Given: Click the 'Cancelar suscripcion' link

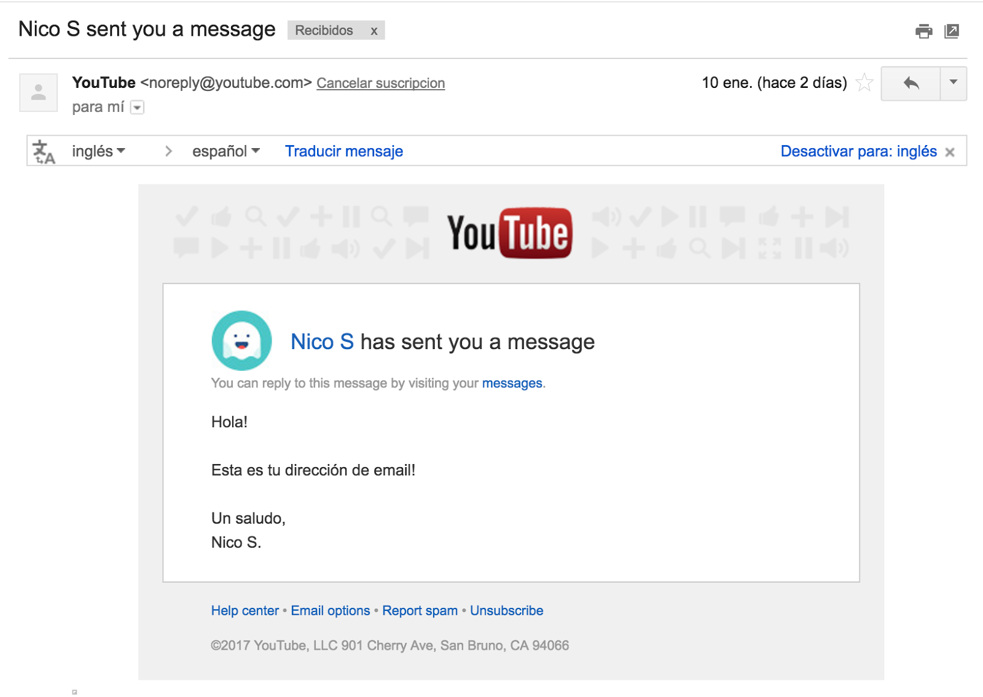Looking at the screenshot, I should pos(381,83).
